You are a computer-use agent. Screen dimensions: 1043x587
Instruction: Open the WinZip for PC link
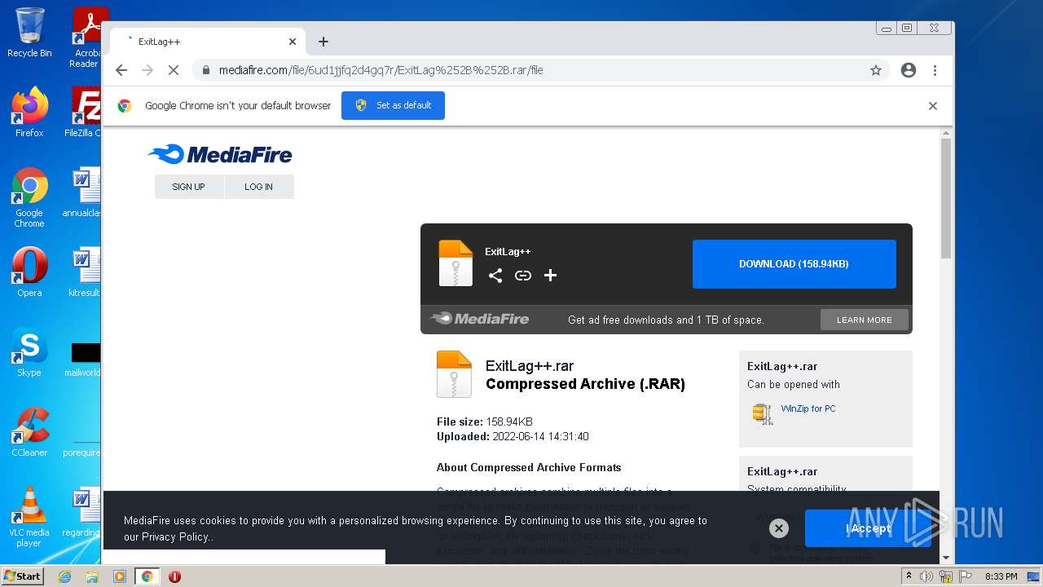pos(808,408)
